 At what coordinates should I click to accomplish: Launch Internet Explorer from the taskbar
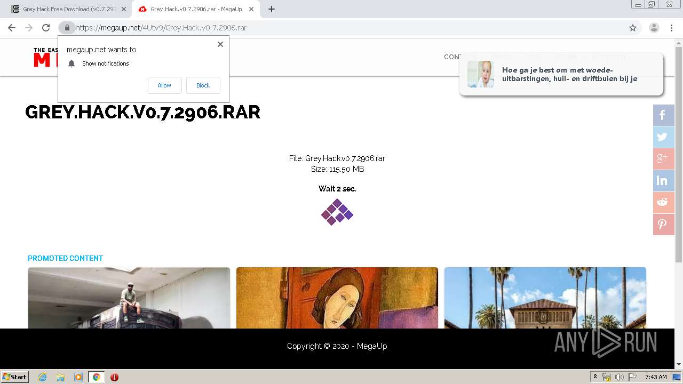(x=43, y=377)
